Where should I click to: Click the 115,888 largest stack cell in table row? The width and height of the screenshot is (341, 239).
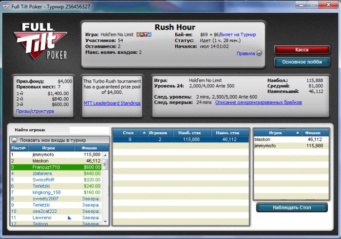pyautogui.click(x=191, y=139)
